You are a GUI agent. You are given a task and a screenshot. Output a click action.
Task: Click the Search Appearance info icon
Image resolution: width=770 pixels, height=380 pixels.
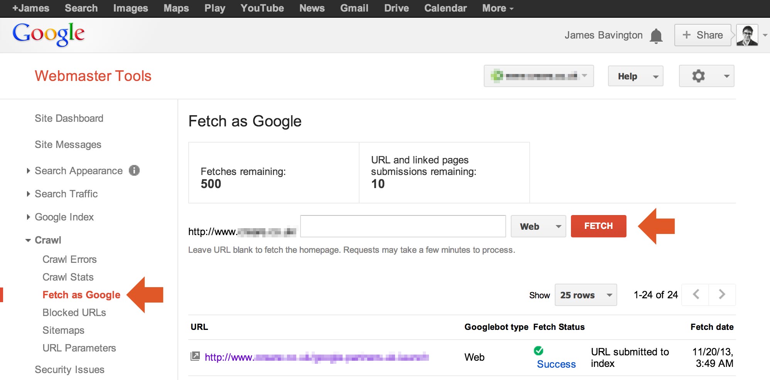[134, 170]
